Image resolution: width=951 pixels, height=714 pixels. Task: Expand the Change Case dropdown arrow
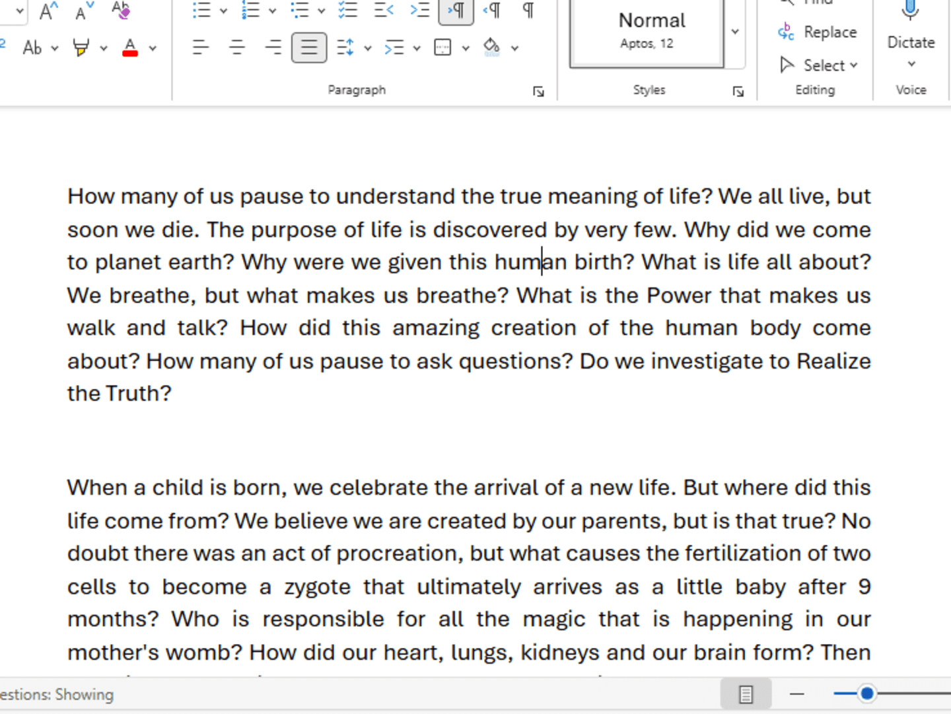click(x=55, y=48)
